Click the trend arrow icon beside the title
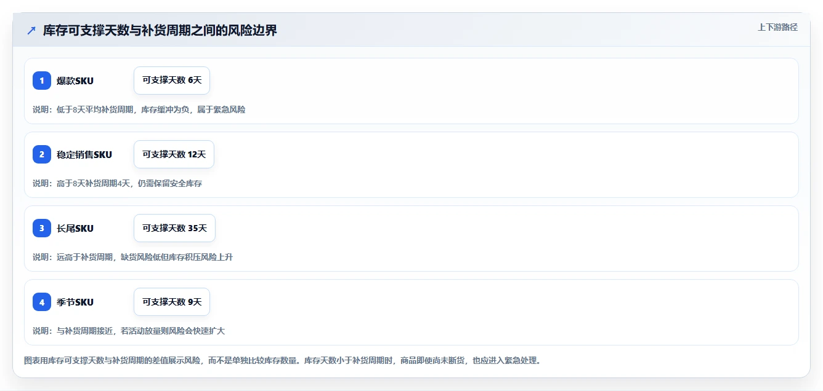The height and width of the screenshot is (391, 823). pyautogui.click(x=31, y=30)
